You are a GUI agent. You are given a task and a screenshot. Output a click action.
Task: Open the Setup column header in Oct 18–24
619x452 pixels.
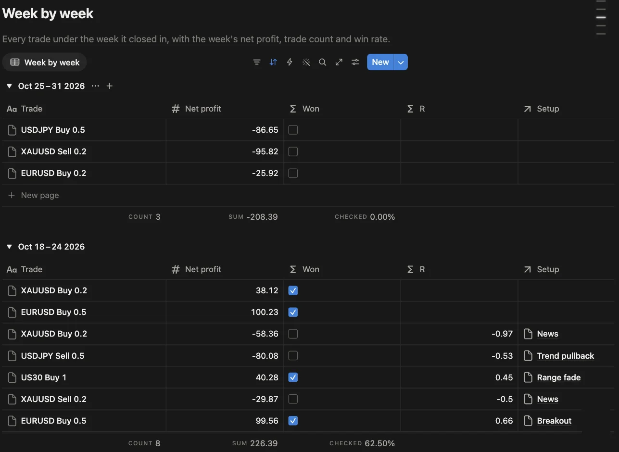point(566,269)
